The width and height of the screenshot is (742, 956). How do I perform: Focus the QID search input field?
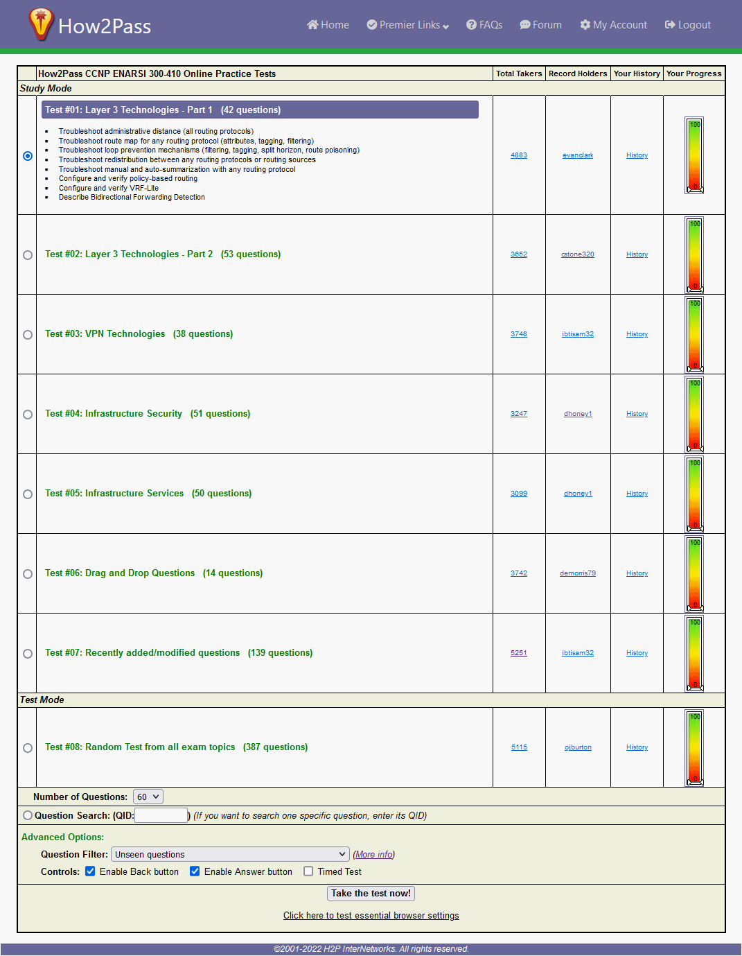tap(161, 815)
